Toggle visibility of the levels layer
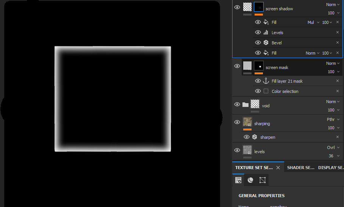344x207 pixels. [237, 150]
